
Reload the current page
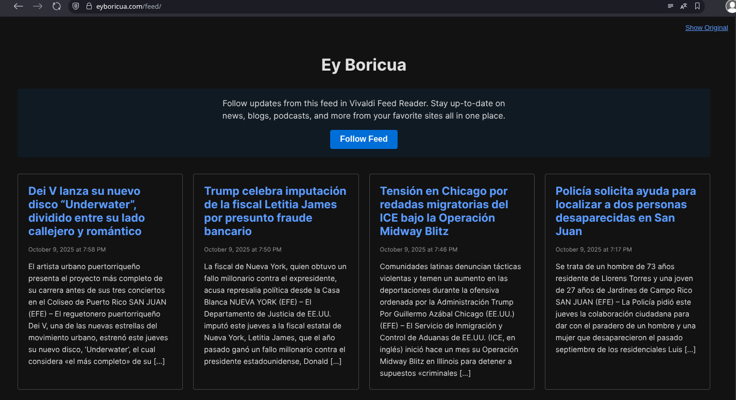[57, 6]
